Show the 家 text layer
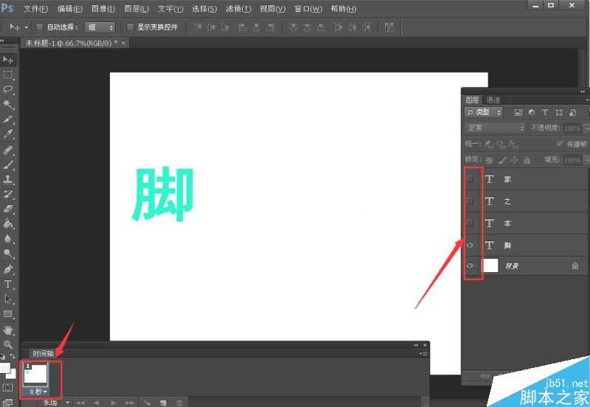This screenshot has width=590, height=407. pos(470,179)
